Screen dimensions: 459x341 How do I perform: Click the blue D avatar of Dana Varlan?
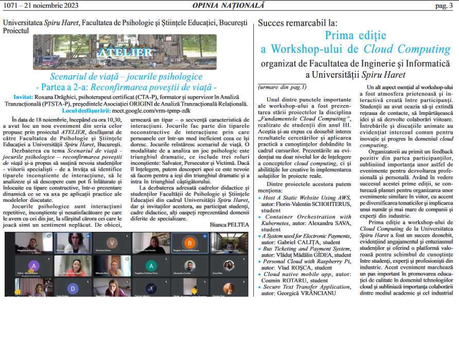(73, 288)
